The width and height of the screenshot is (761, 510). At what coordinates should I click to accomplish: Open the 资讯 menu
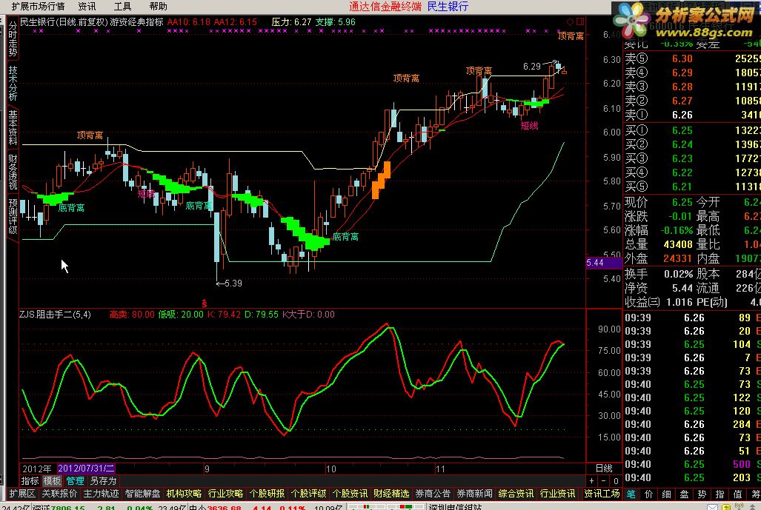coord(87,7)
